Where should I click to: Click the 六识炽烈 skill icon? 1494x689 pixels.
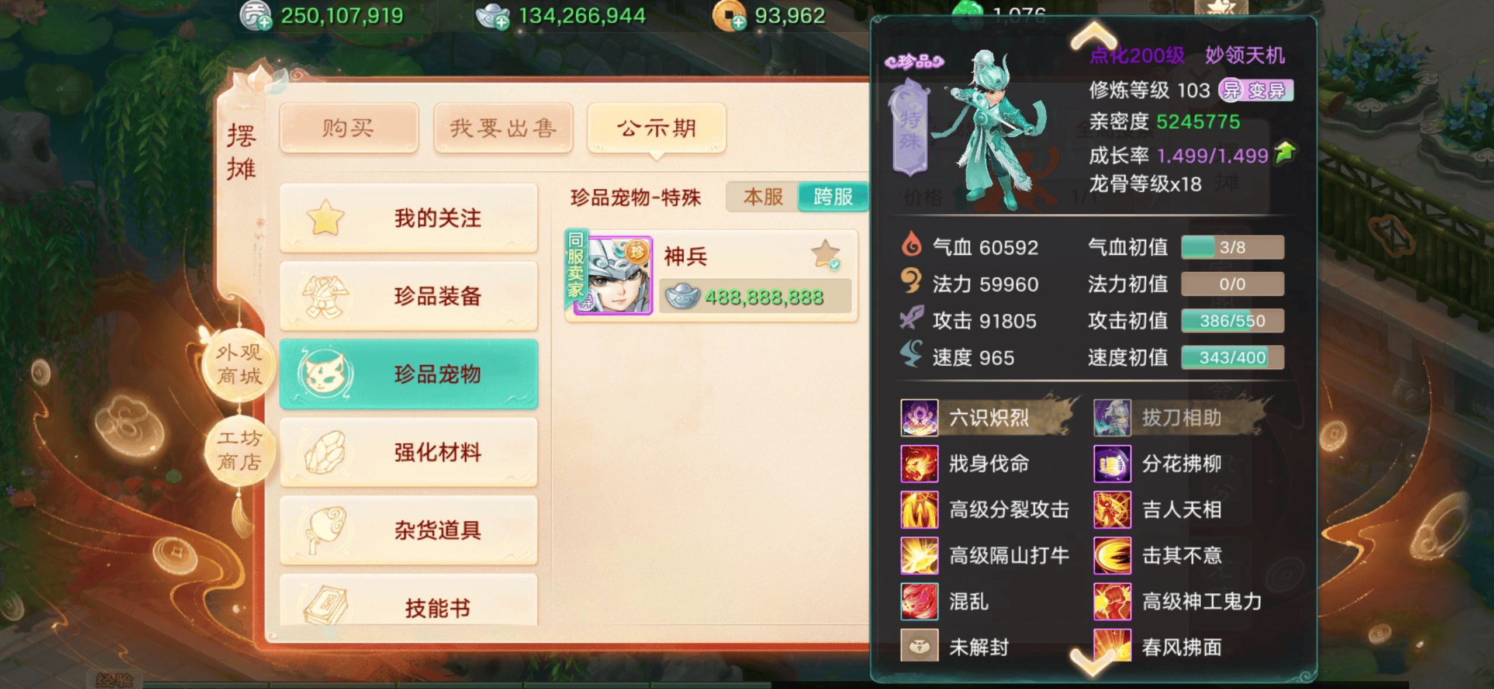pyautogui.click(x=919, y=418)
